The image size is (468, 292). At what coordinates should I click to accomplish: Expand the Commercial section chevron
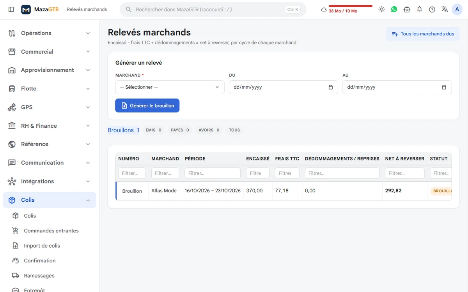click(88, 51)
